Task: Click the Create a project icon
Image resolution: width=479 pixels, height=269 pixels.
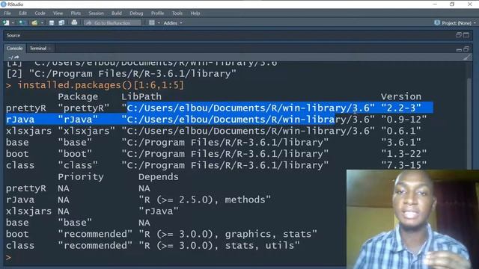Action: 22,23
